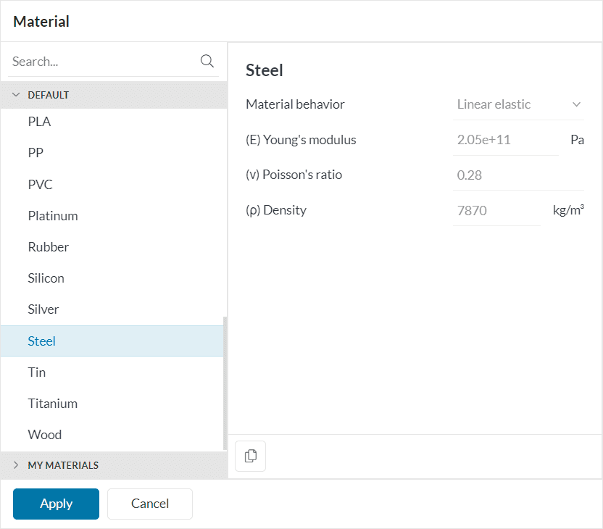The image size is (603, 529).
Task: Click the Density value field
Action: point(496,211)
